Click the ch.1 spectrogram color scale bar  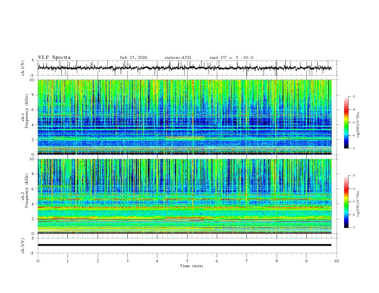pyautogui.click(x=346, y=123)
